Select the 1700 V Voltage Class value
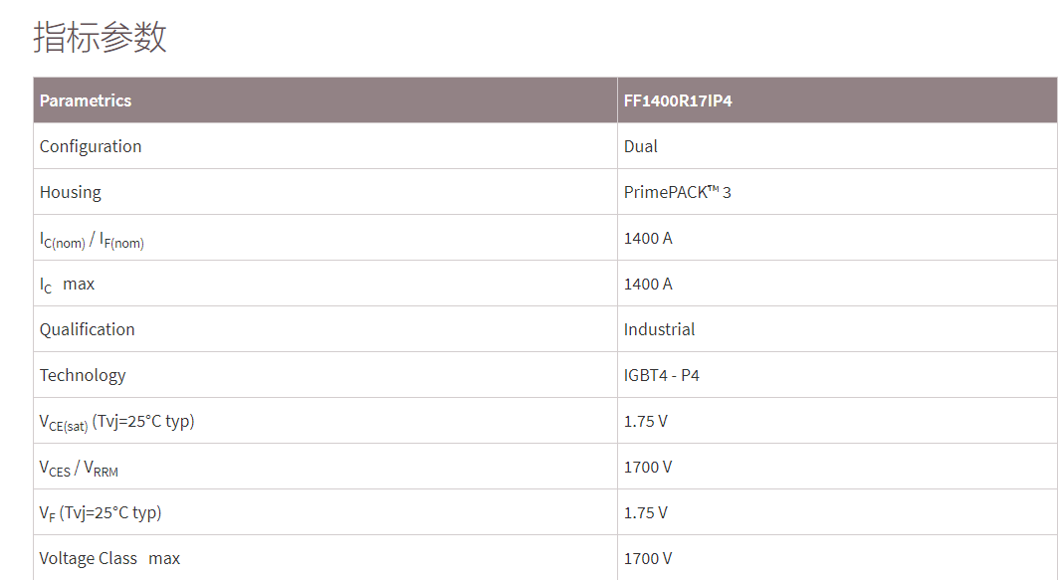The width and height of the screenshot is (1058, 580). [648, 558]
